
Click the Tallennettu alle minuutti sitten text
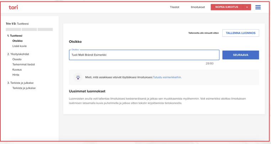(x=203, y=33)
